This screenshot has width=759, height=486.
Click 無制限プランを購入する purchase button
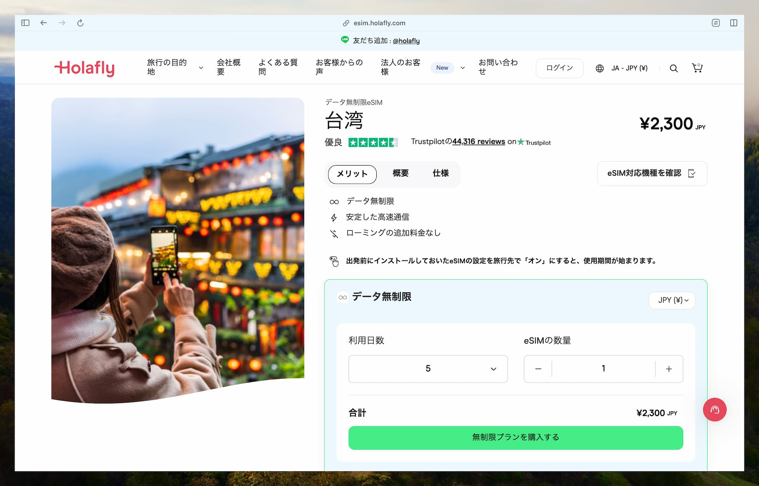pyautogui.click(x=515, y=437)
